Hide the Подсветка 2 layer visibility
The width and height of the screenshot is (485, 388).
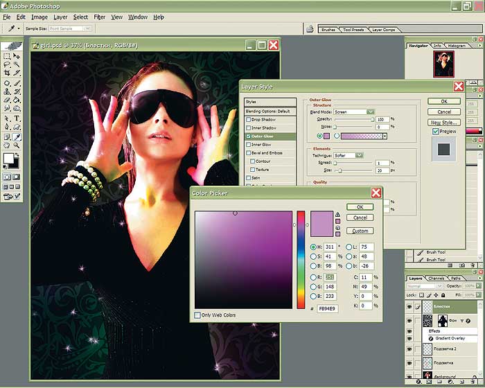[409, 349]
